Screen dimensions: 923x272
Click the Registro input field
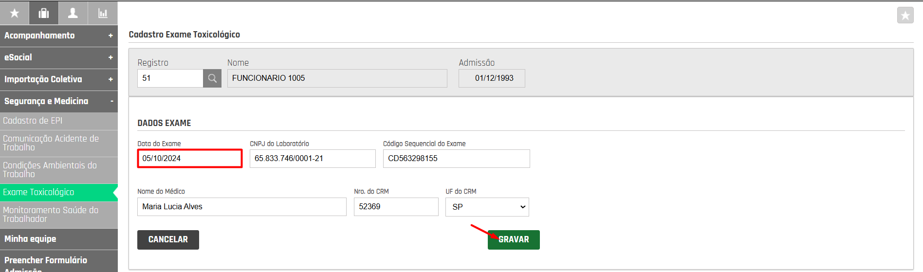pos(170,78)
